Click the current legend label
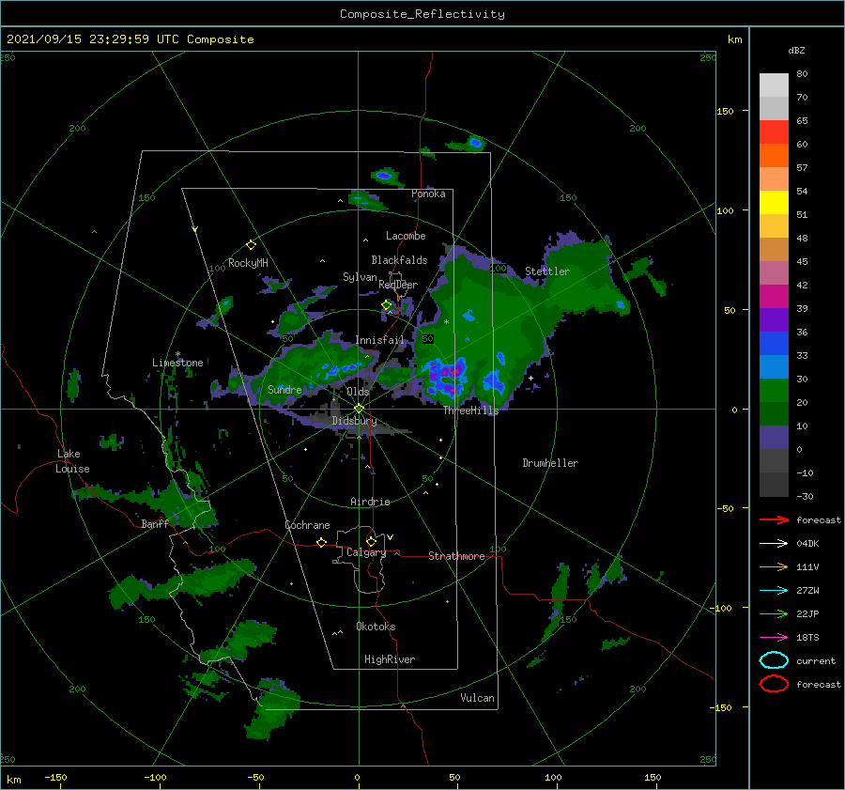 (816, 661)
